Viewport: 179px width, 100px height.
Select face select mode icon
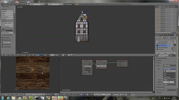[x=55, y=55]
